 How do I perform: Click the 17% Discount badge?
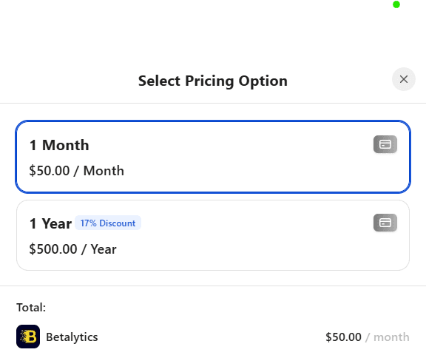[x=108, y=223]
